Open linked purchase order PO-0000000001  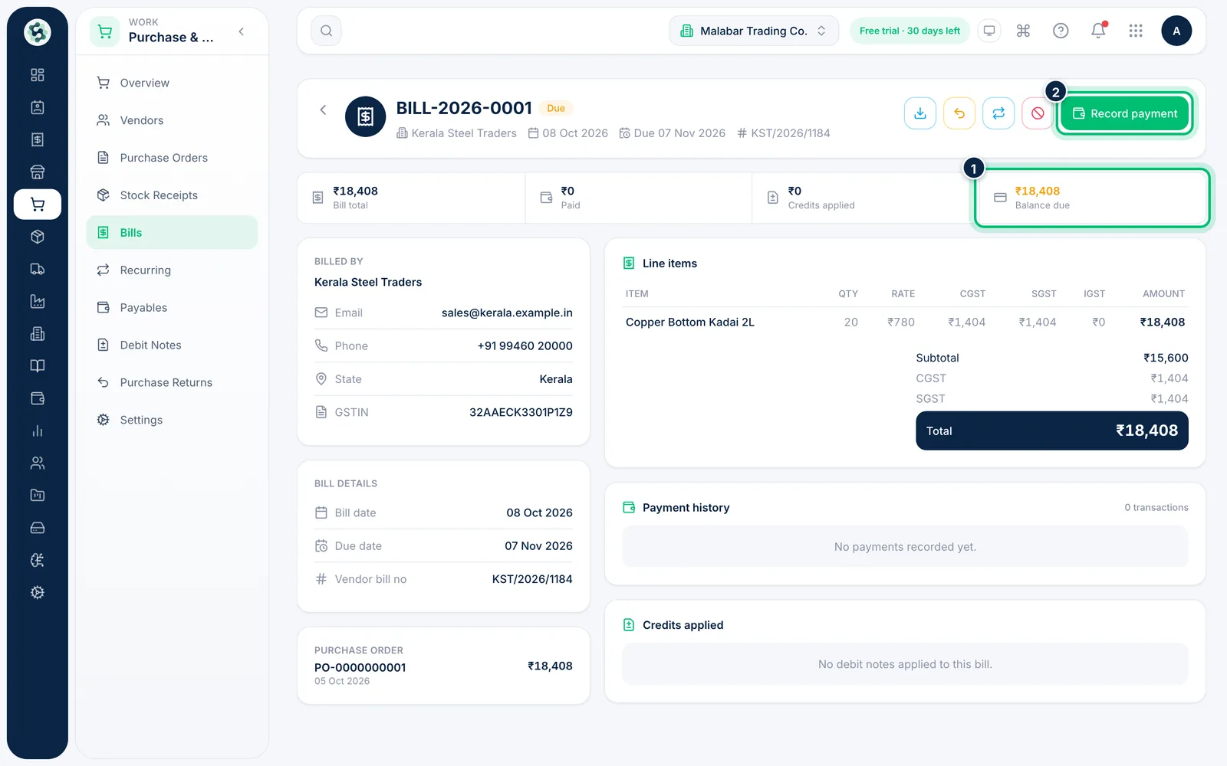[x=443, y=666]
